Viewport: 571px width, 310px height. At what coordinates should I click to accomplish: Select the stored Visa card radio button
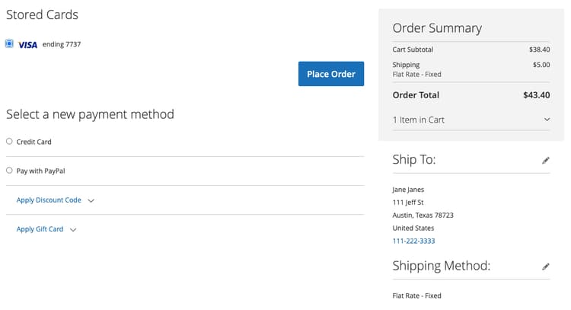click(x=9, y=44)
